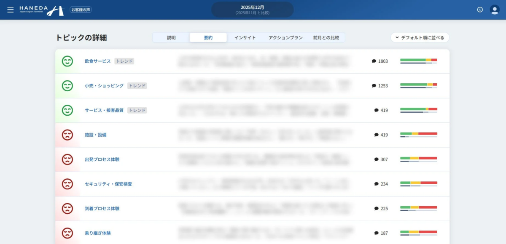Click the smiley icon beside 小売・ショッピング
The height and width of the screenshot is (244, 506).
pyautogui.click(x=67, y=85)
